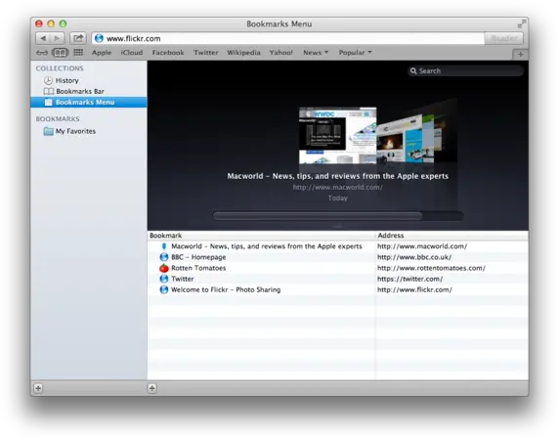Screen dimensions: 558x439
Task: Select Bookmarks Bar in Collections
Action: [80, 91]
